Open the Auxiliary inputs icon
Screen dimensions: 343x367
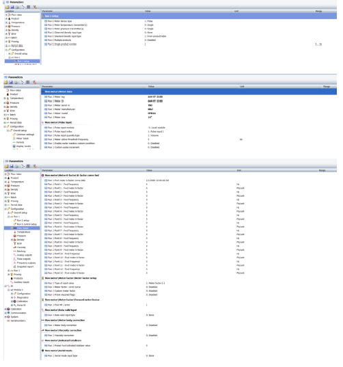tap(12, 282)
